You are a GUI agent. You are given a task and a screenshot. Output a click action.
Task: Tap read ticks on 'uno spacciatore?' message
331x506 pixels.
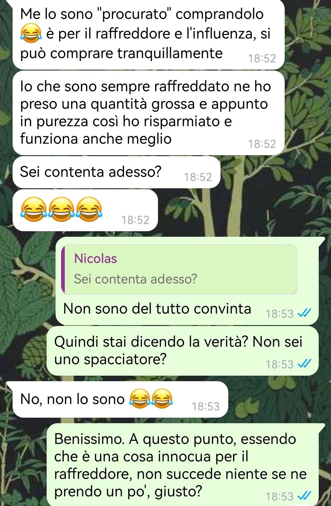pos(305,364)
